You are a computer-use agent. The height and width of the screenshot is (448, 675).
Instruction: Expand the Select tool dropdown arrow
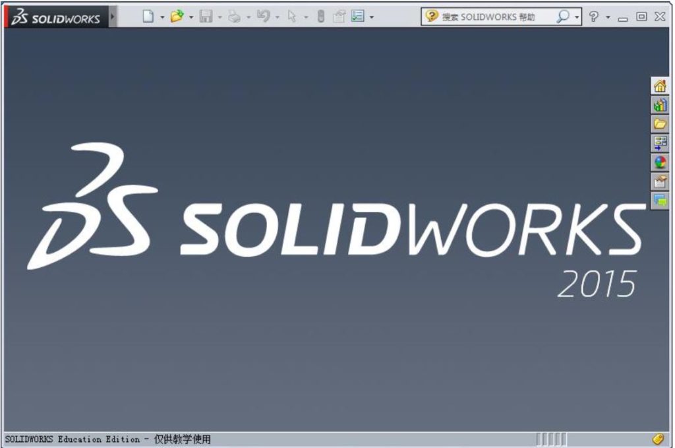pos(306,17)
